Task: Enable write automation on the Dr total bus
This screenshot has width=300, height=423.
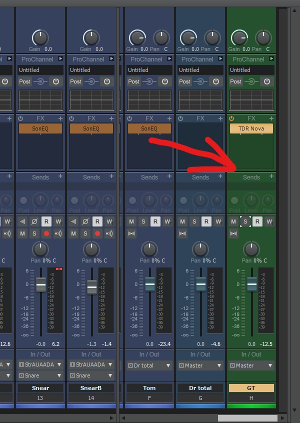Action: tap(218, 221)
